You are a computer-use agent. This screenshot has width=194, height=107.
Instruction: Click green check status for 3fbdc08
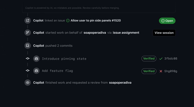(x=161, y=59)
